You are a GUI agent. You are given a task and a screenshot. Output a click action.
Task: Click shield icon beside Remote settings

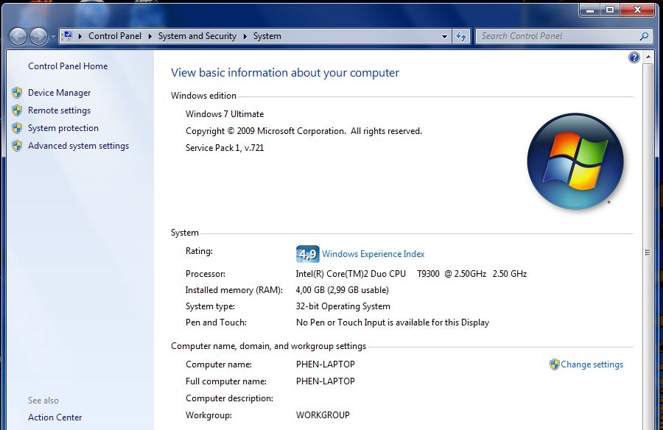coord(17,110)
